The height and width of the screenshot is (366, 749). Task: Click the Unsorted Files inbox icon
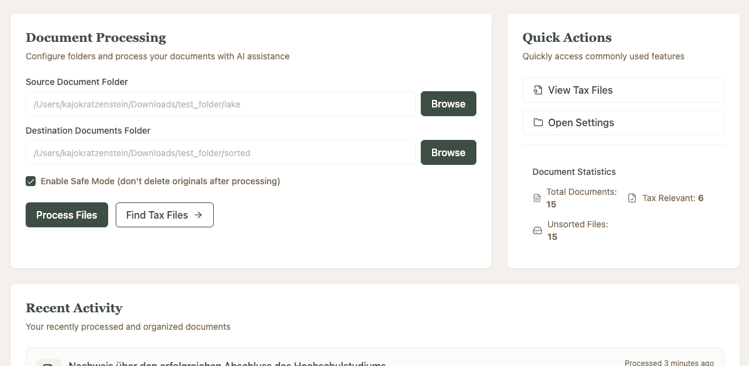[x=537, y=230]
